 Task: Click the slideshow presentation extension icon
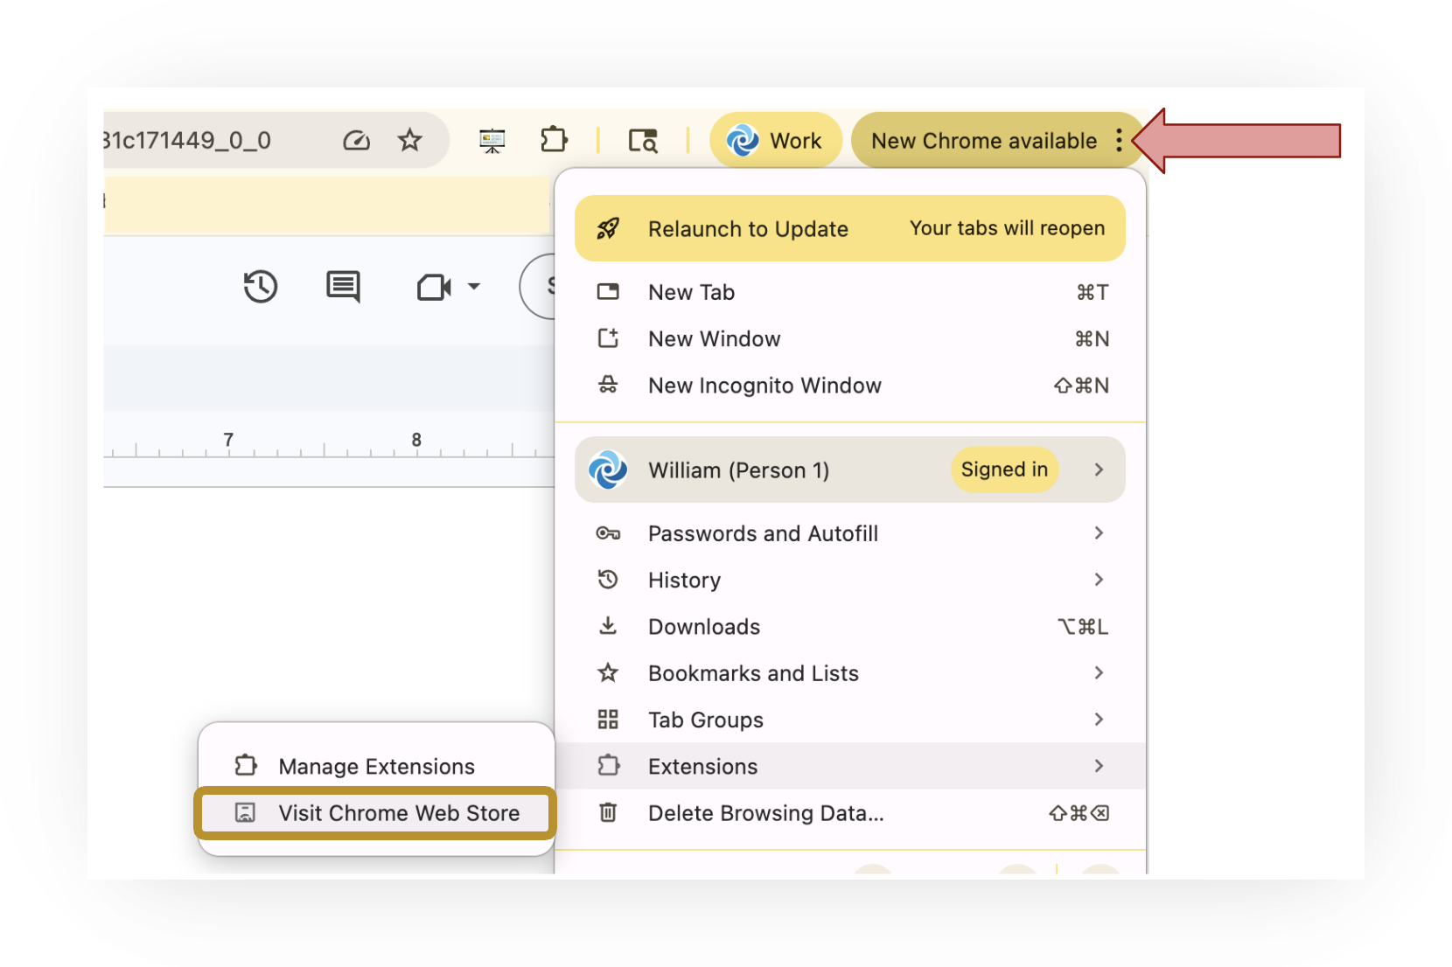click(492, 140)
